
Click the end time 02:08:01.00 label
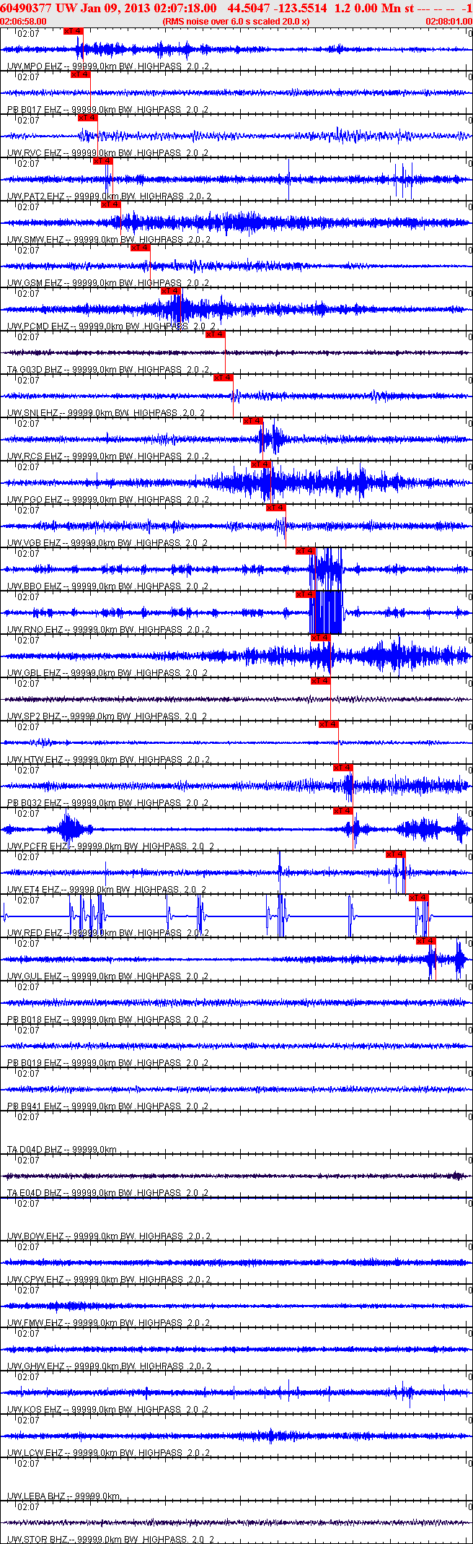[x=448, y=22]
